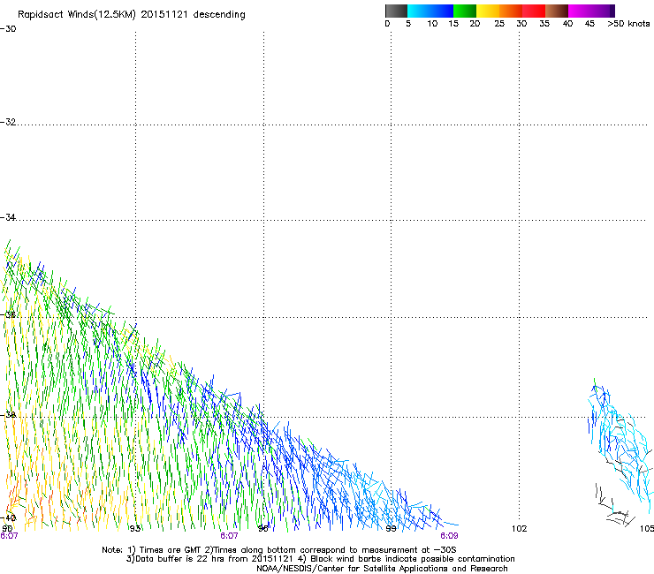Click the purple "6:07" time label beneath longitude 90
Viewport: 654px width, 574px height.
tap(9, 536)
